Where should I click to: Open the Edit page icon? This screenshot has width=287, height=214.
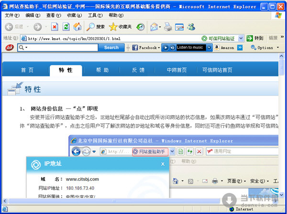[x=179, y=27]
